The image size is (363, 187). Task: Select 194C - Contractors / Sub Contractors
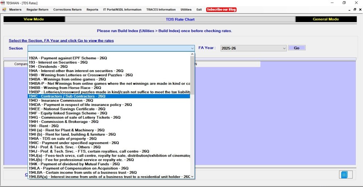pos(109,96)
